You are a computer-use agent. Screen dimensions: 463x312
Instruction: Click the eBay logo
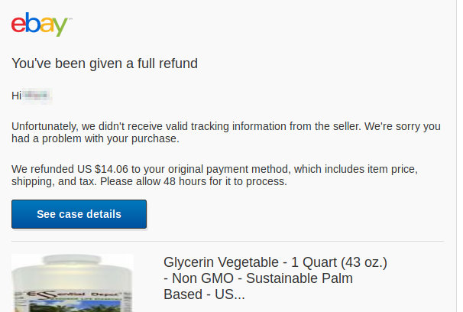tap(41, 24)
